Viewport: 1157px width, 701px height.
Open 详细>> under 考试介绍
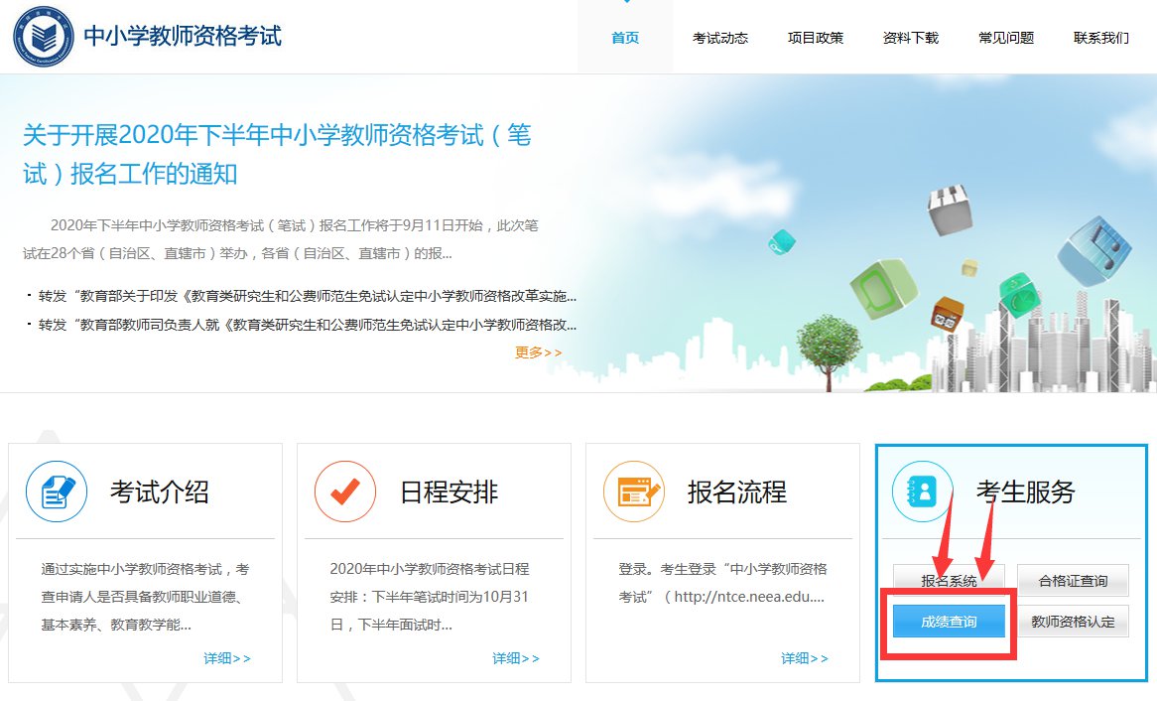227,658
